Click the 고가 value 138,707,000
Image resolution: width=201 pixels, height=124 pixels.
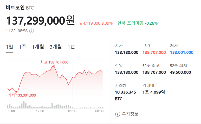154,52
